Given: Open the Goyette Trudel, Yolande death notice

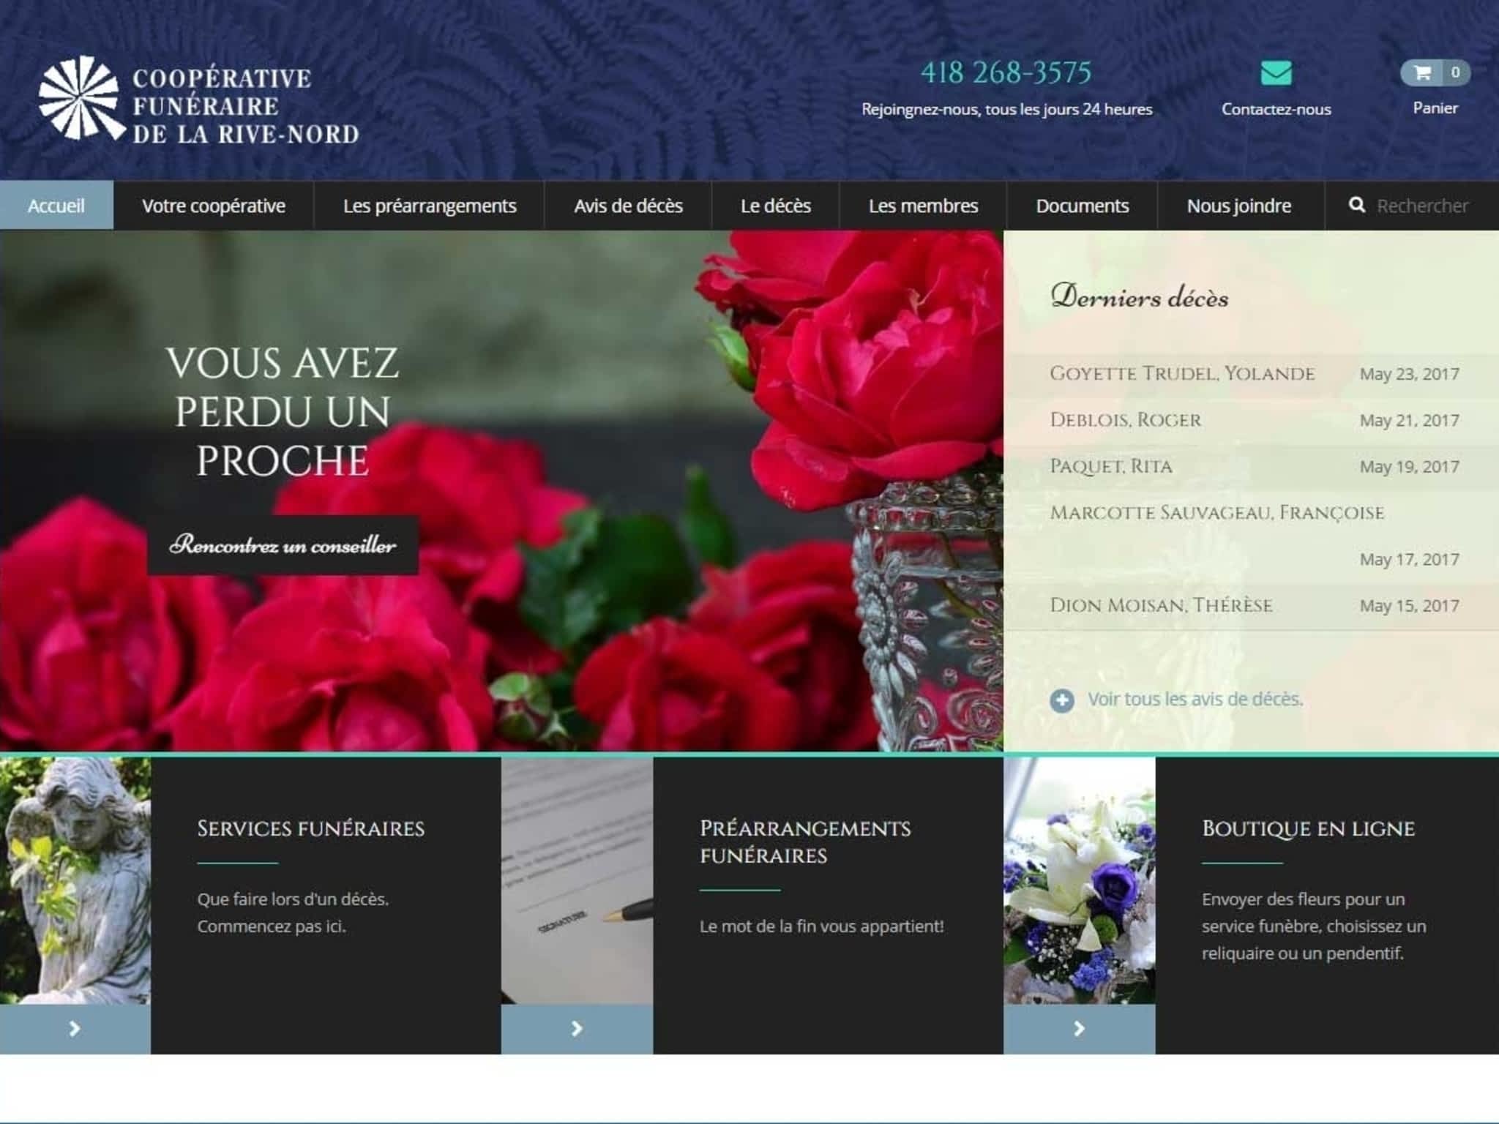Looking at the screenshot, I should coord(1182,373).
